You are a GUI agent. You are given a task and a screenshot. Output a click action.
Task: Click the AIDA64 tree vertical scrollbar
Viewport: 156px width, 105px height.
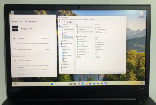(x=74, y=44)
